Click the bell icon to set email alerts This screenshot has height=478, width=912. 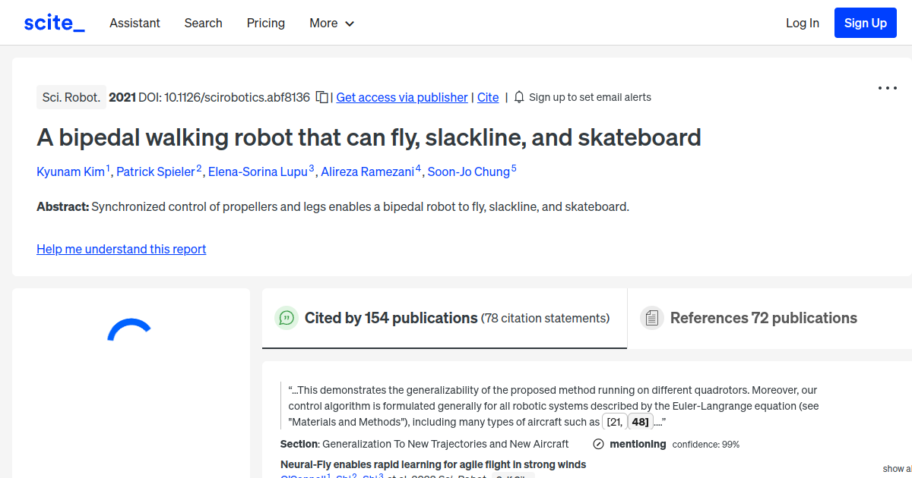[518, 96]
